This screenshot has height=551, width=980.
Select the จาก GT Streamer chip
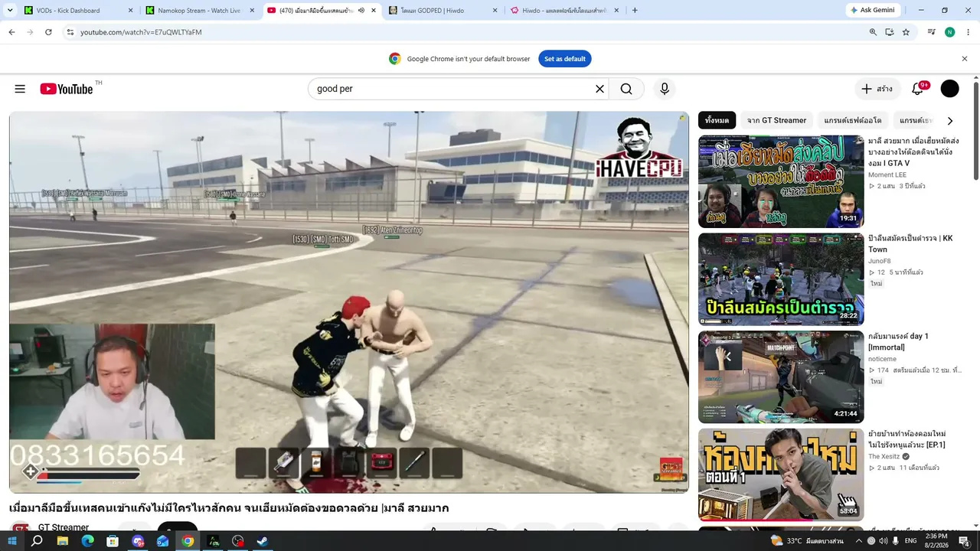click(776, 120)
